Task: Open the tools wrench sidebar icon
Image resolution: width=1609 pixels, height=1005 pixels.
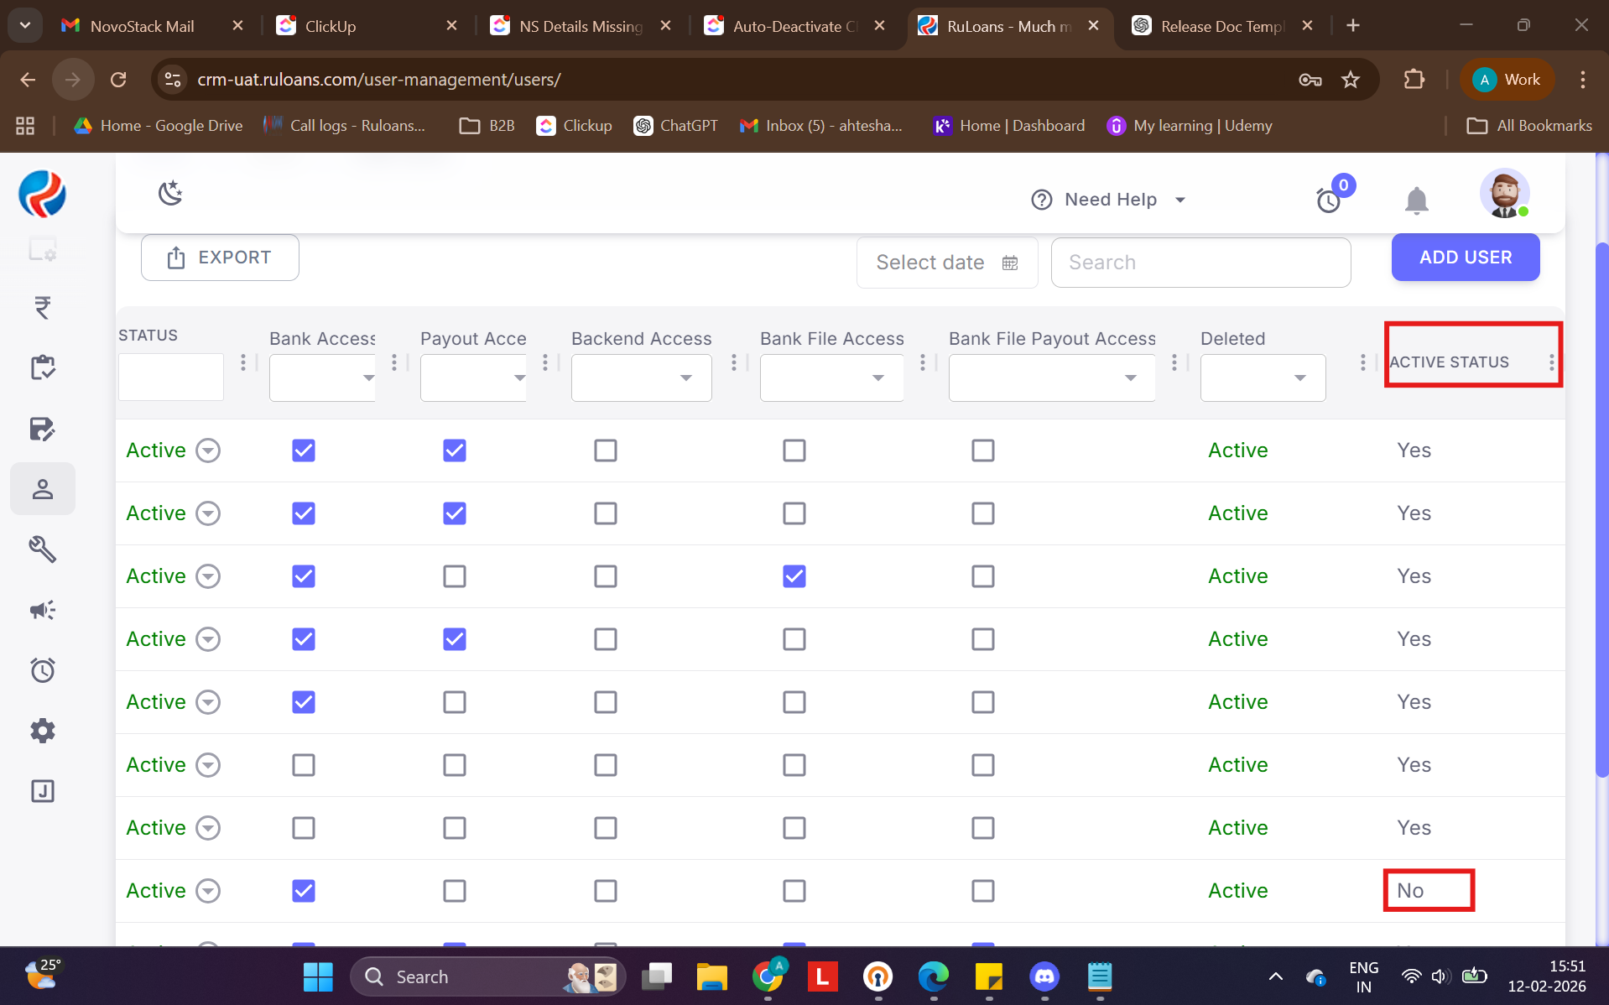Action: coord(43,549)
